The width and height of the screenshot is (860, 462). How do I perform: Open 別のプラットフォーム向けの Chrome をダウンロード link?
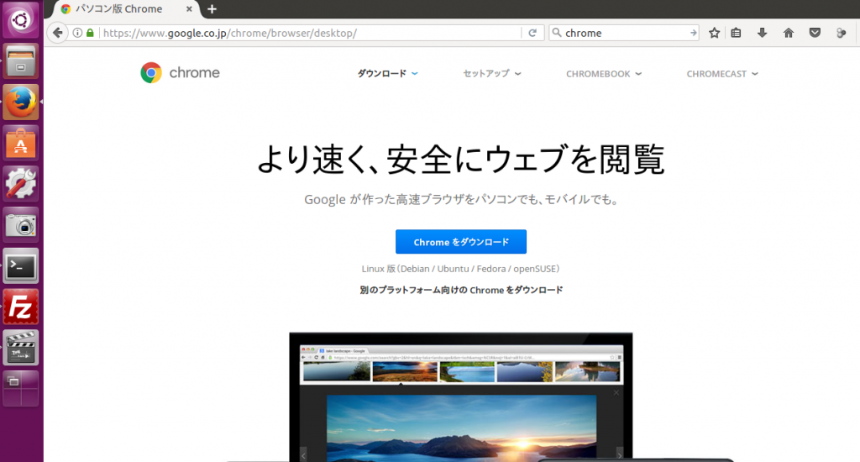coord(461,290)
